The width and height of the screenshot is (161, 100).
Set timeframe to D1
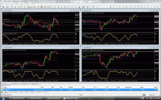pyautogui.click(x=151, y=7)
